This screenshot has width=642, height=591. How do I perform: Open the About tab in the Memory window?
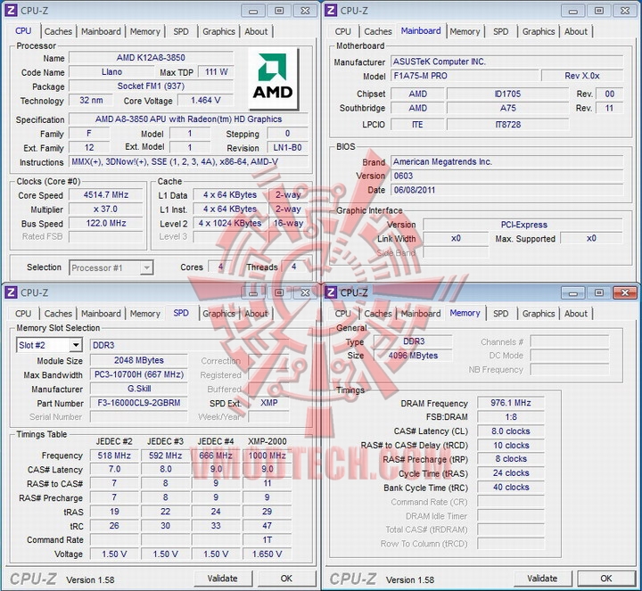click(x=576, y=314)
